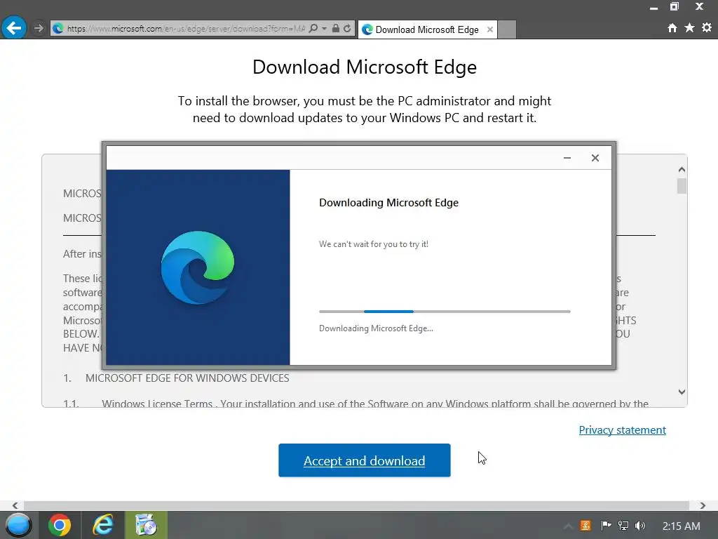The height and width of the screenshot is (539, 718).
Task: Launch Google Chrome from the taskbar
Action: coord(60,525)
